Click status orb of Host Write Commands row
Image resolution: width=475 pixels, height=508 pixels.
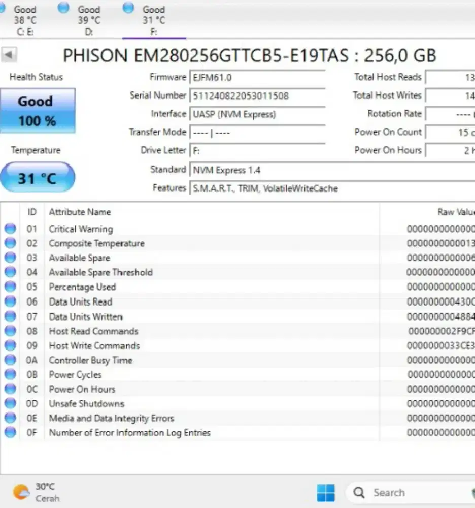[x=10, y=345]
